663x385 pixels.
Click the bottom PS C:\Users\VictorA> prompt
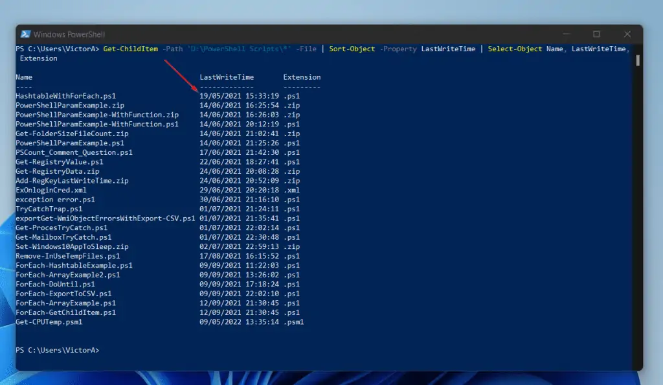click(58, 350)
